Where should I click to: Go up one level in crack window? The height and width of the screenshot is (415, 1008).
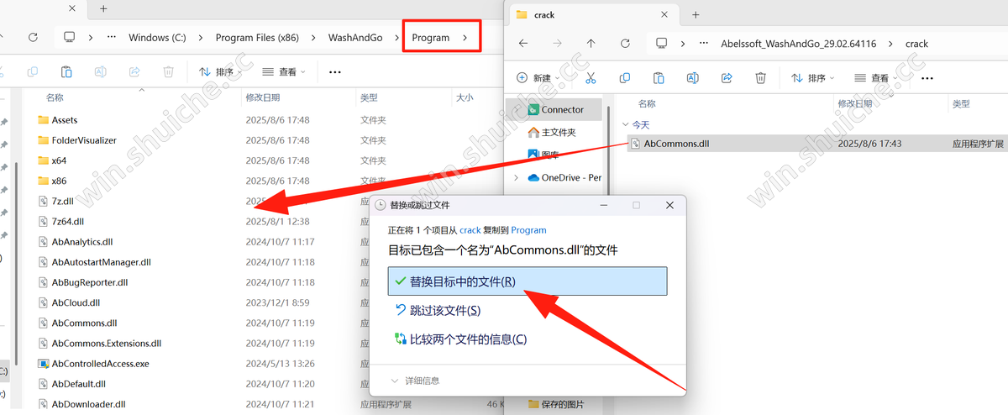(x=591, y=43)
